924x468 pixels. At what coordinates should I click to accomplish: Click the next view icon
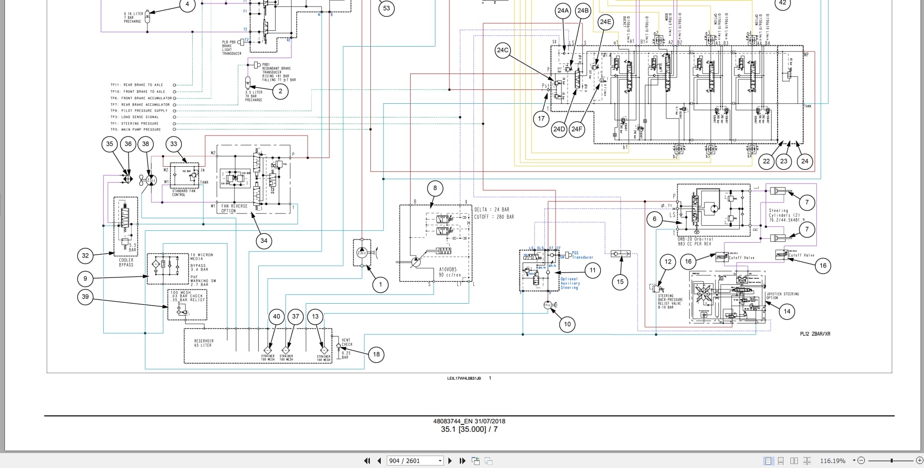(489, 461)
